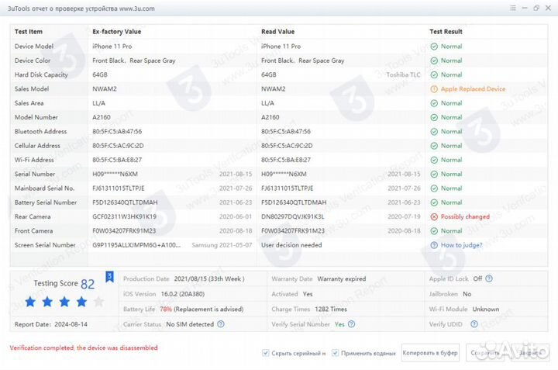This screenshot has height=370, width=558.
Task: Click the Wi-Fi Address check icon
Action: click(x=434, y=160)
